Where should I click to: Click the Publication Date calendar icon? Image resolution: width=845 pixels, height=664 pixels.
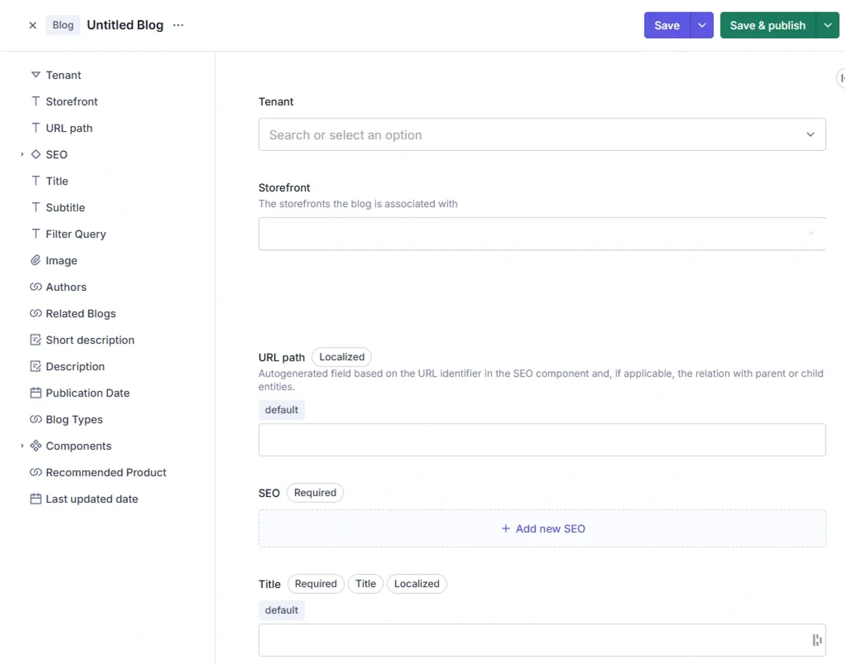pos(36,393)
